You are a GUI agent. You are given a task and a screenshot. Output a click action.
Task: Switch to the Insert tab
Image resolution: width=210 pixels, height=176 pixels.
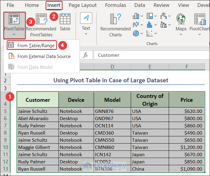54,5
